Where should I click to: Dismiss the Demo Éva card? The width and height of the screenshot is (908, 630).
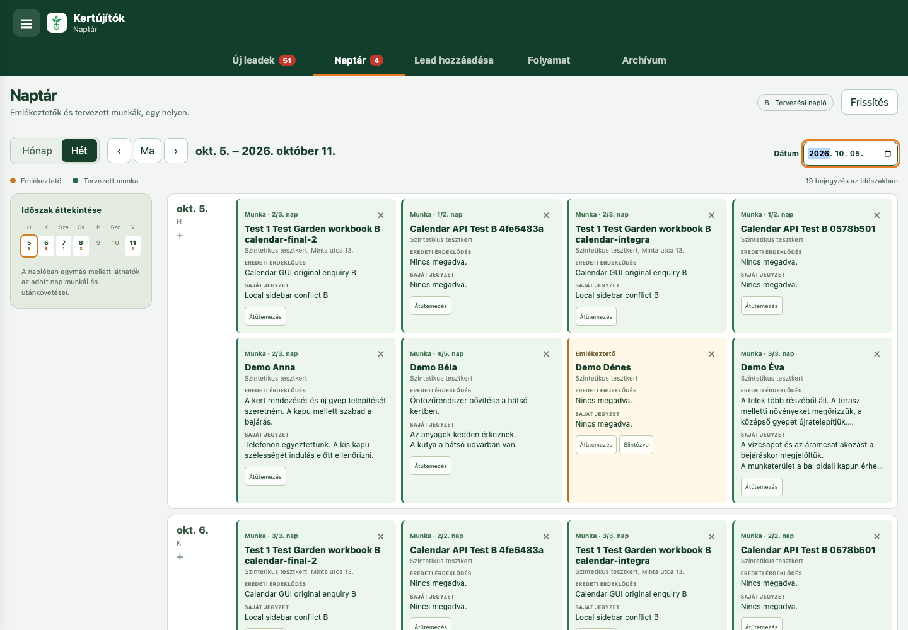point(876,354)
